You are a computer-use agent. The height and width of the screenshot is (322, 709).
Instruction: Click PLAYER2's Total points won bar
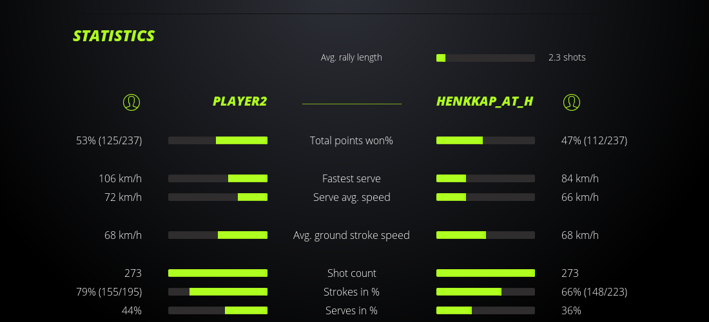click(218, 140)
